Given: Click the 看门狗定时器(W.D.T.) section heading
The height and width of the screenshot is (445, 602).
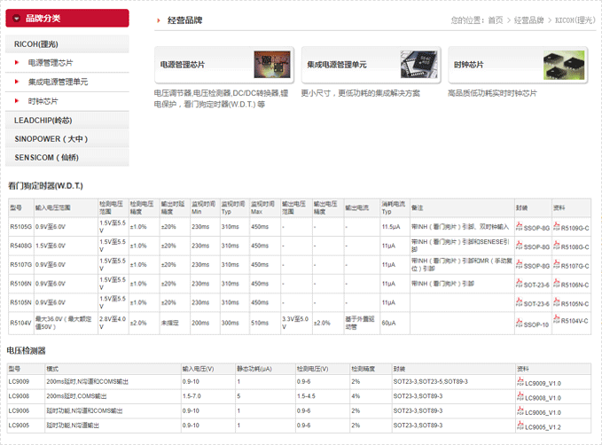Looking at the screenshot, I should pyautogui.click(x=45, y=186).
